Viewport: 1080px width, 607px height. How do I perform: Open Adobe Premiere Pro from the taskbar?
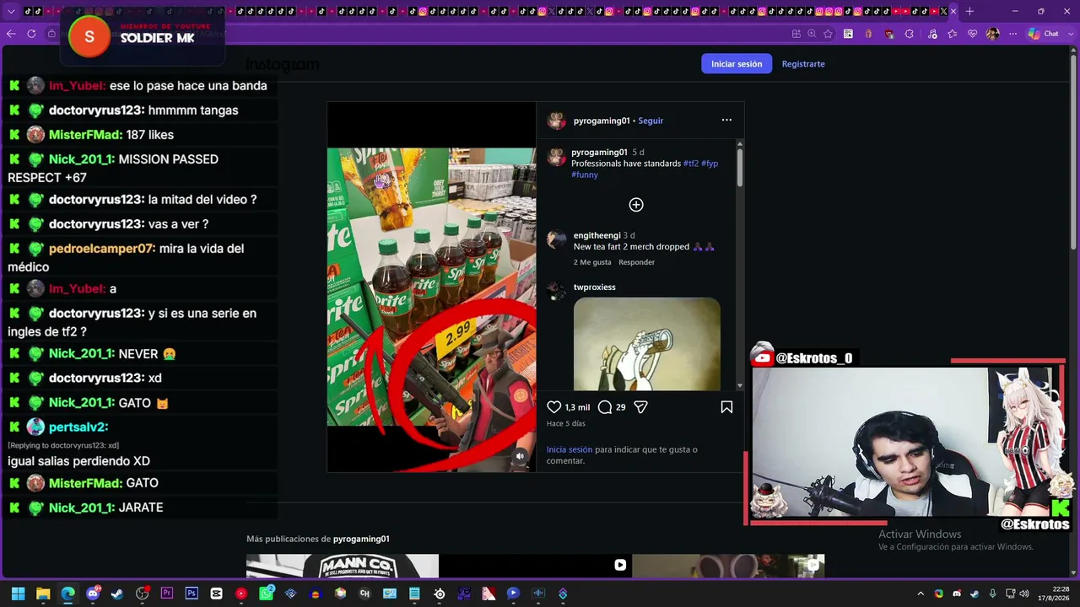point(167,594)
